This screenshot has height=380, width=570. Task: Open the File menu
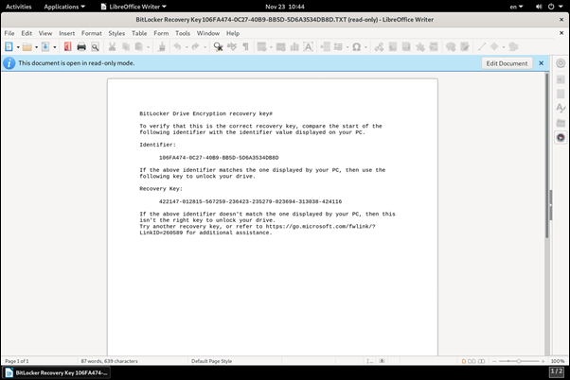point(9,33)
